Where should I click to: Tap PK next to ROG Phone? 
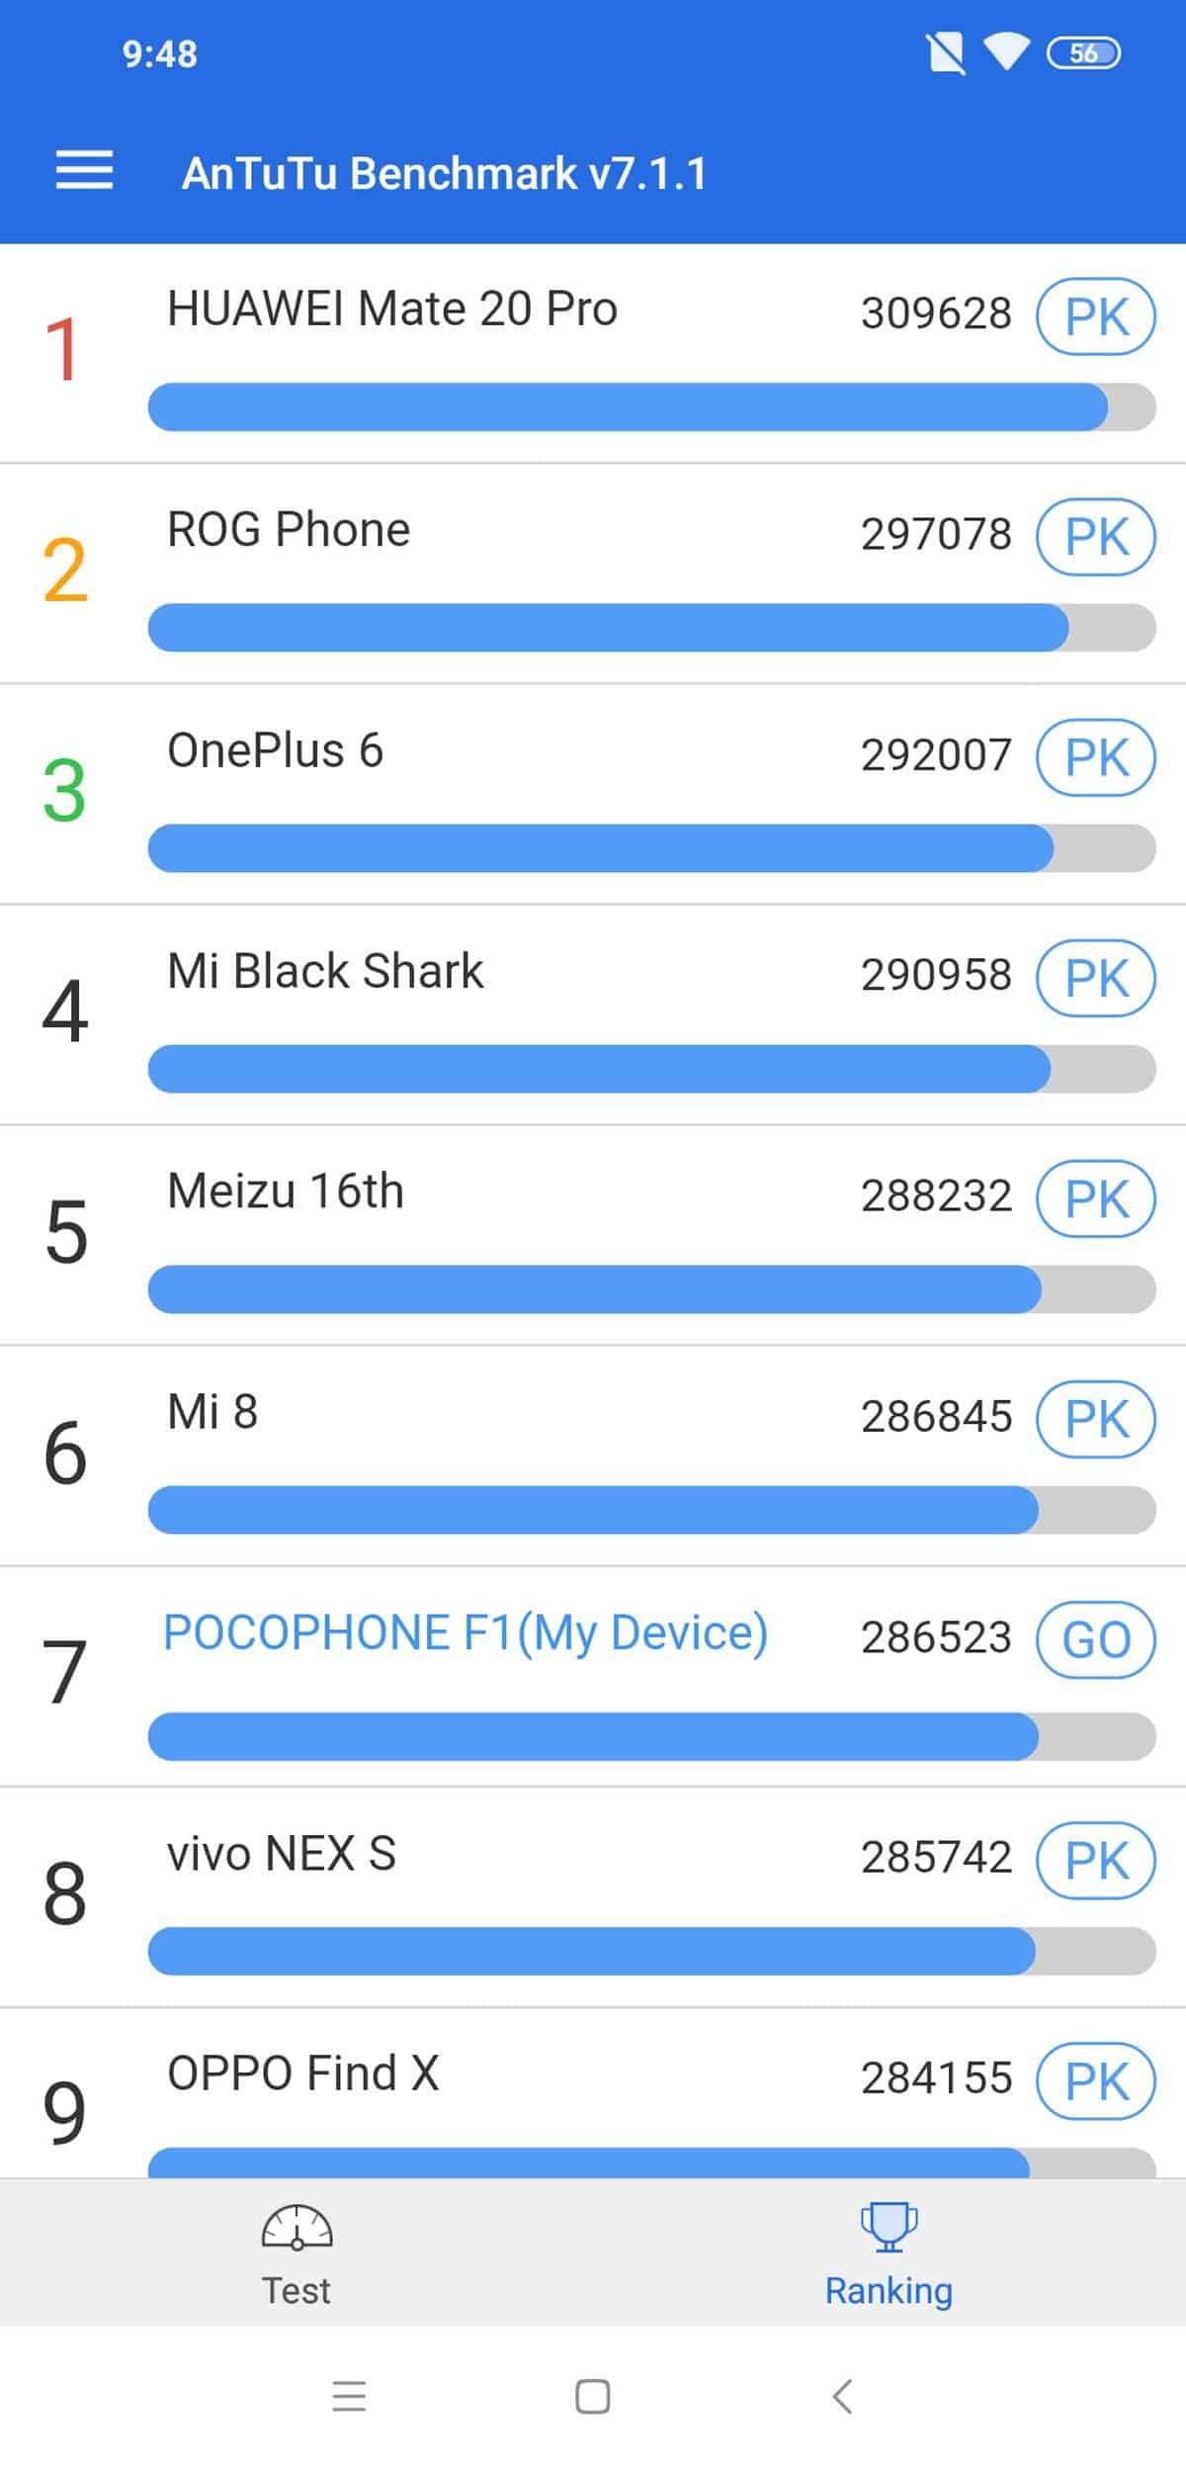(1095, 537)
